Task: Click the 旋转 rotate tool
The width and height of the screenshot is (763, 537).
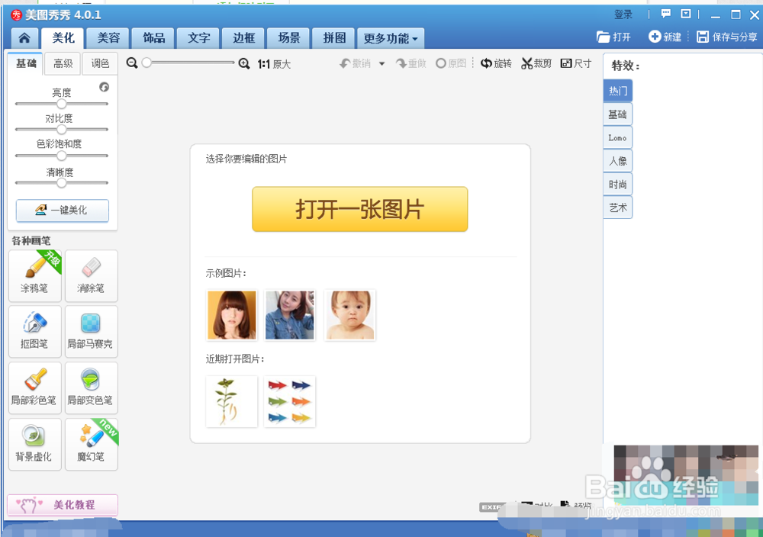Action: tap(496, 64)
